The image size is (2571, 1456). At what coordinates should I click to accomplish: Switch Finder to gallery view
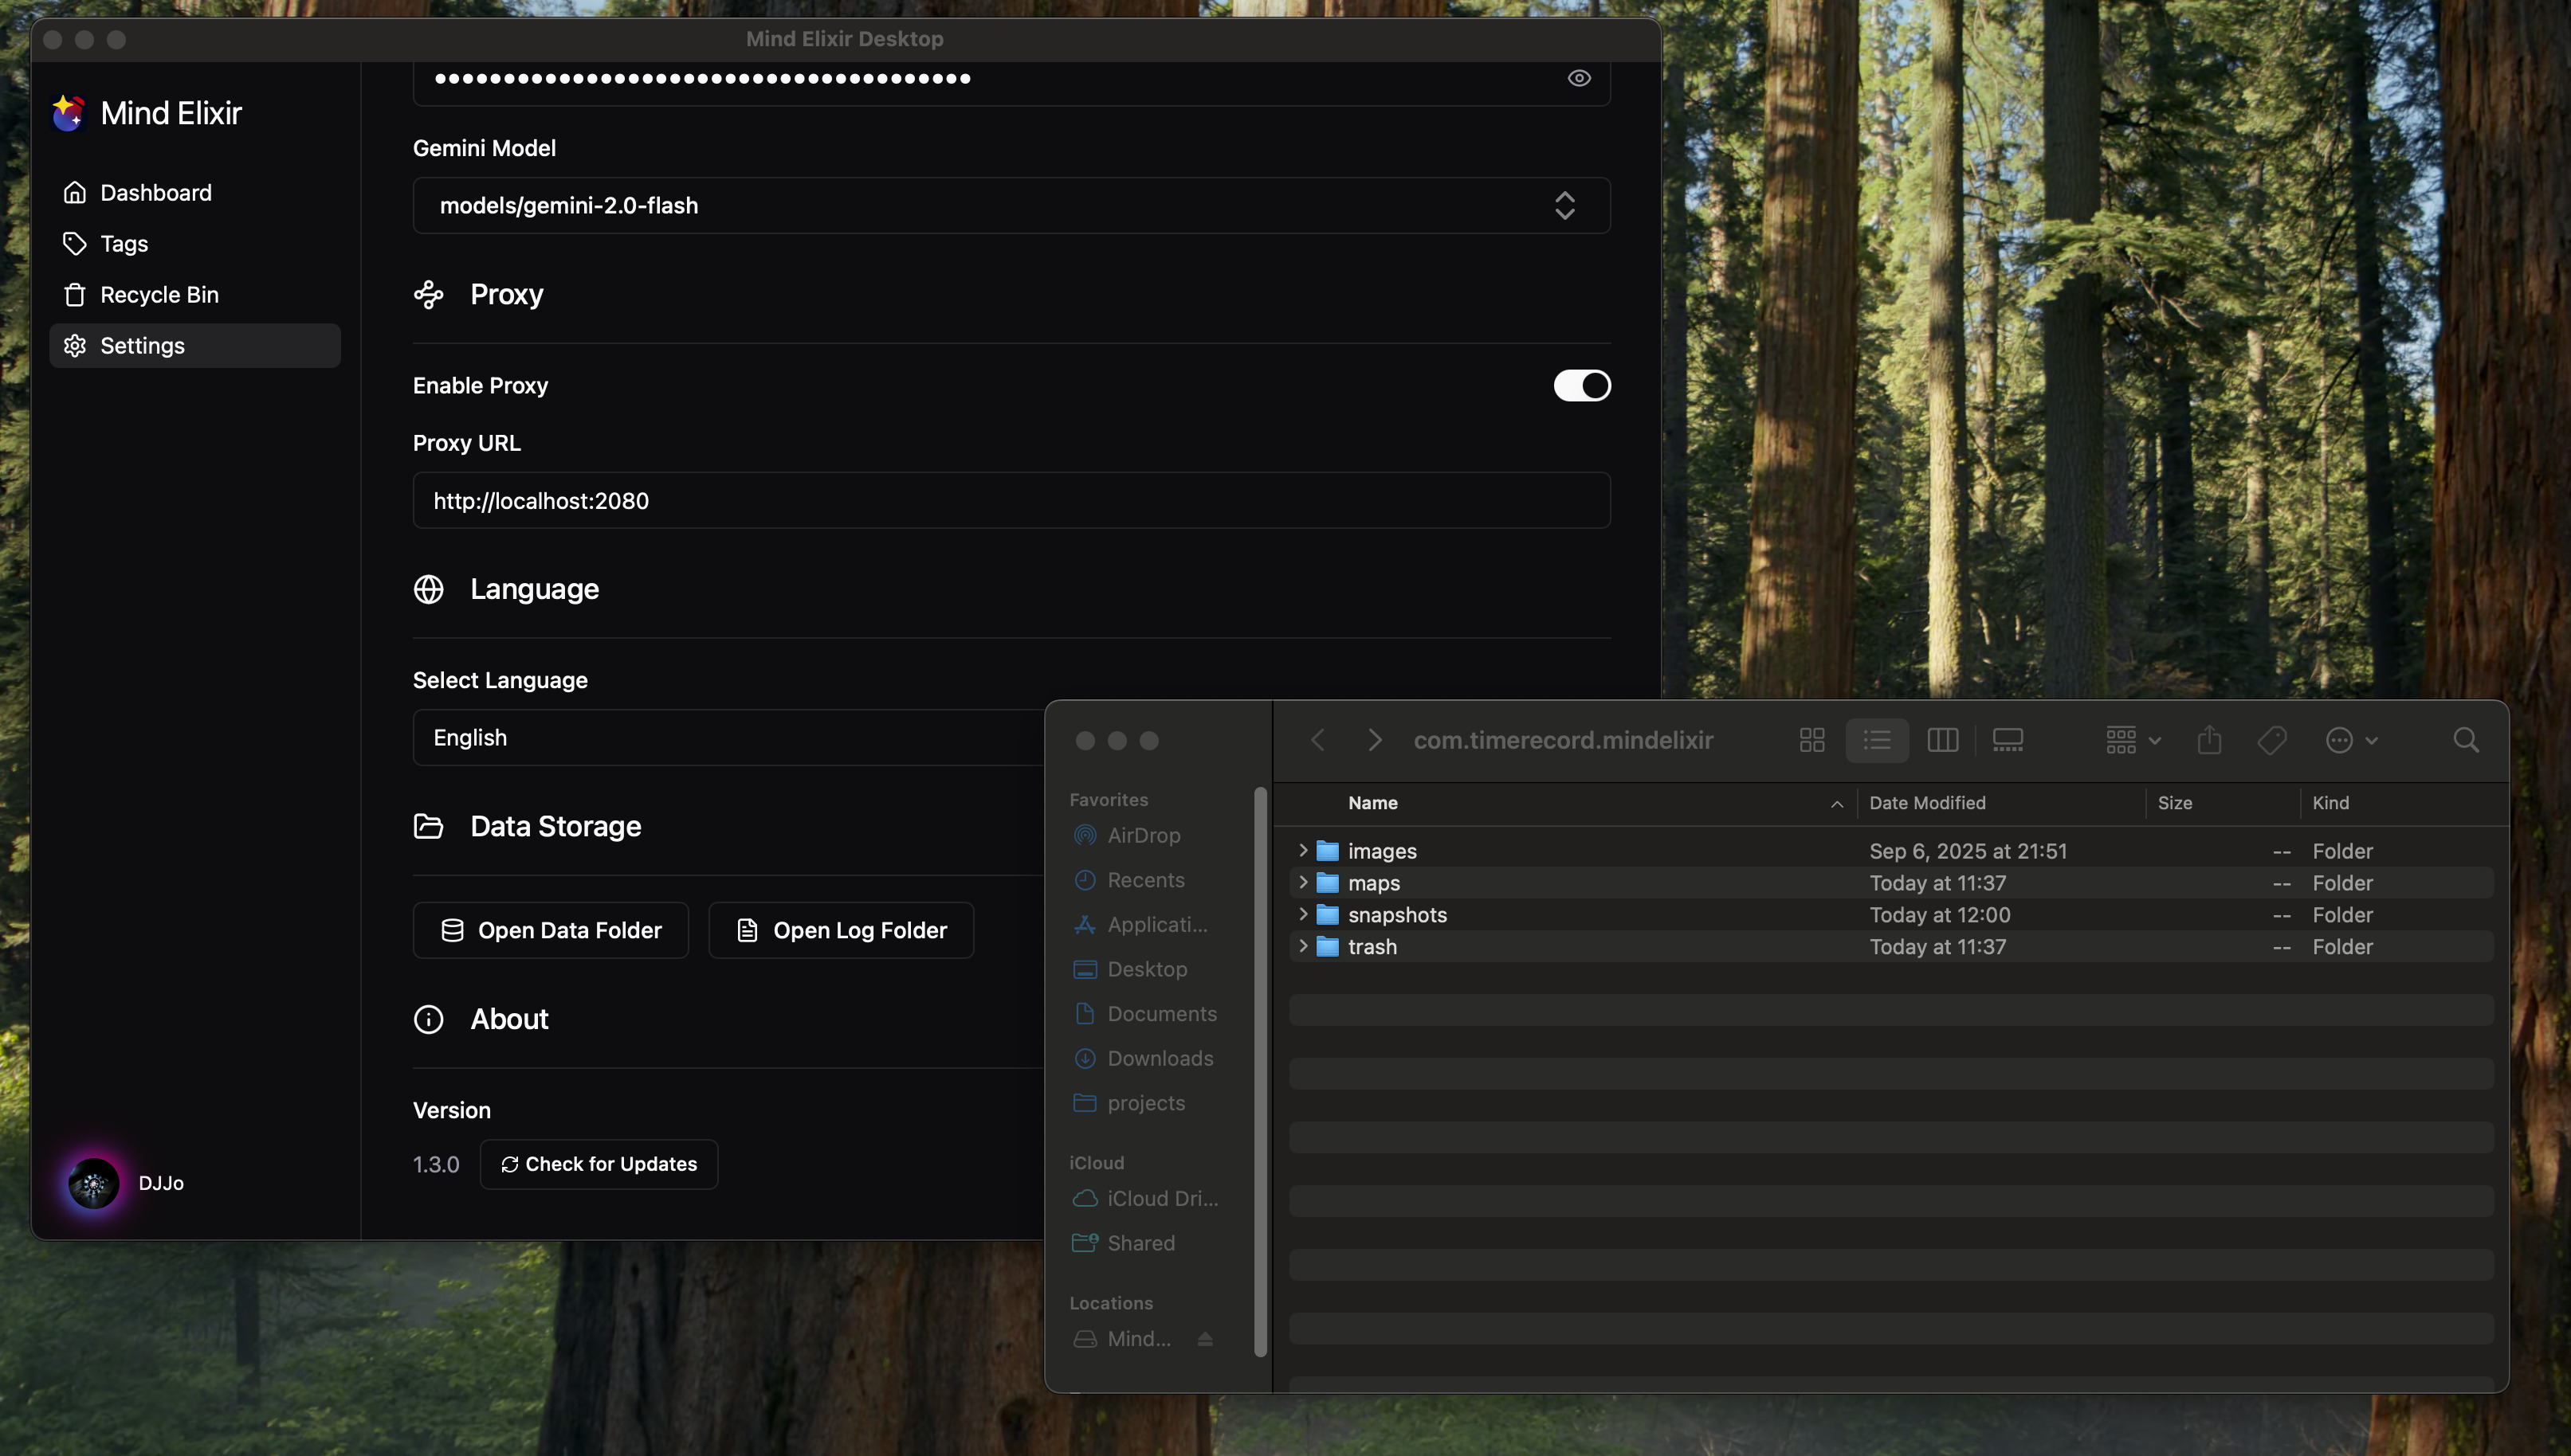(2007, 740)
